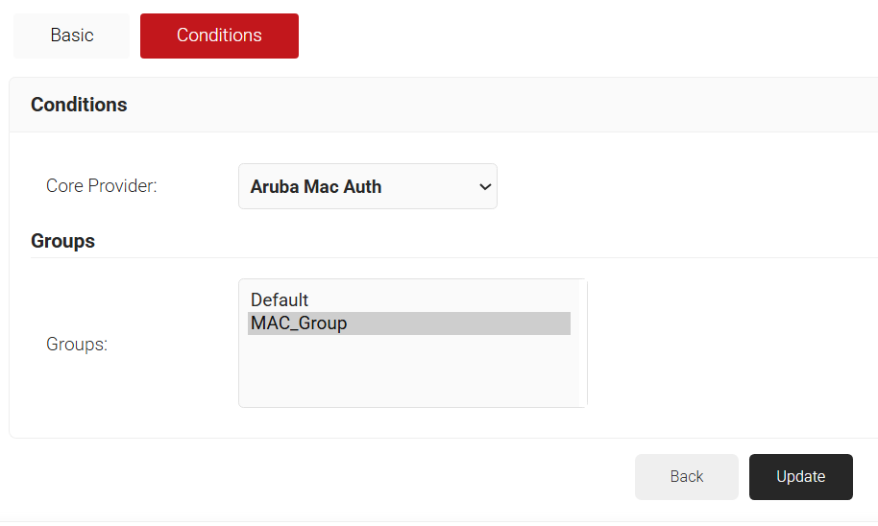Click blank space right of Default option
878x526 pixels.
461,300
